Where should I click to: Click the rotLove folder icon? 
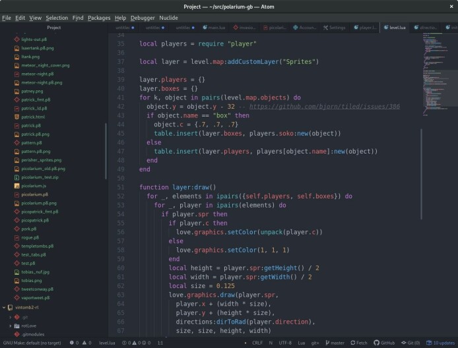(17, 326)
